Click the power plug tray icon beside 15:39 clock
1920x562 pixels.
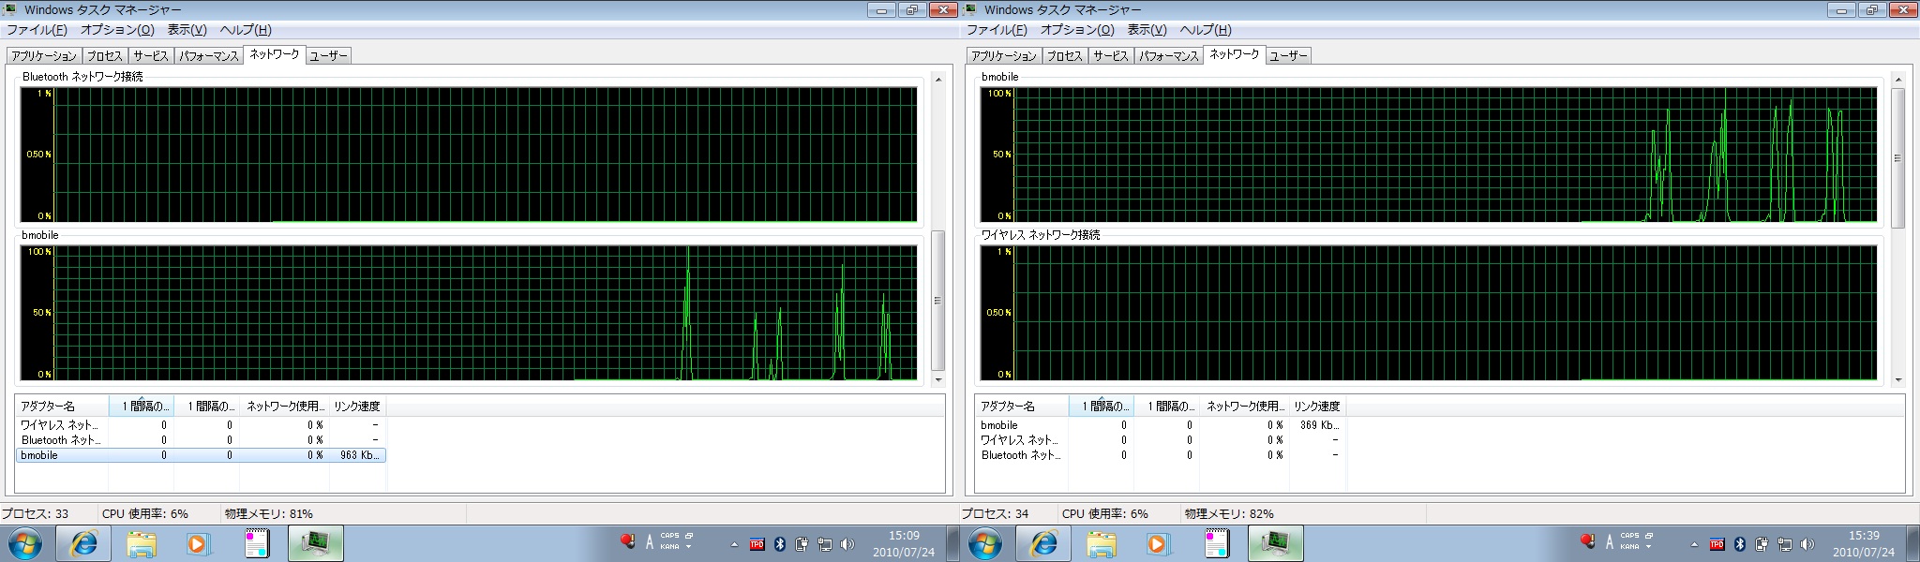point(1762,544)
